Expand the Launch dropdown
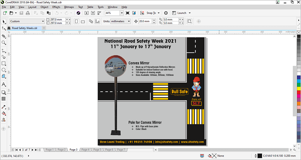This screenshot has width=301, height=160. [190, 13]
